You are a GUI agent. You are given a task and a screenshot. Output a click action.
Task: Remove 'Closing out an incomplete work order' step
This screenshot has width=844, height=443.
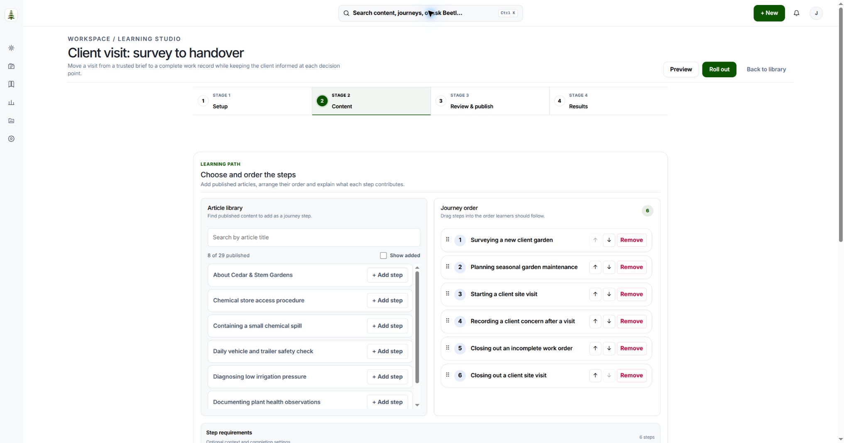[631, 348]
